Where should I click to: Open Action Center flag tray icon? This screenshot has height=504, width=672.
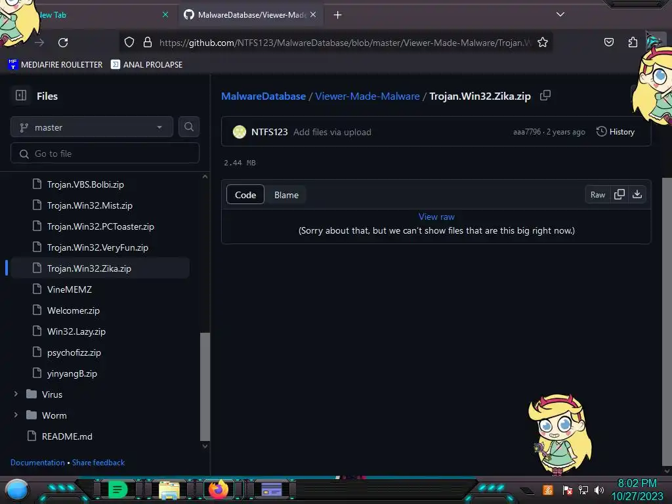point(568,490)
